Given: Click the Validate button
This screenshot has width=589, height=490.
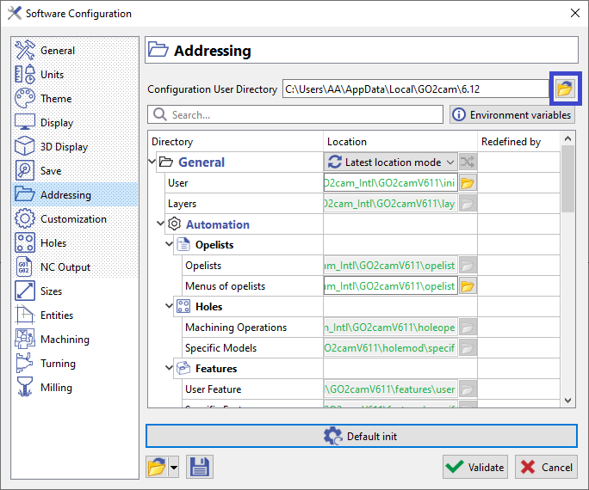Looking at the screenshot, I should click(x=475, y=467).
